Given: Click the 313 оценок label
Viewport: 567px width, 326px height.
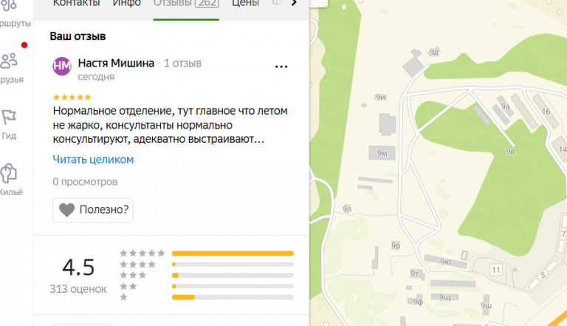Looking at the screenshot, I should click(78, 289).
